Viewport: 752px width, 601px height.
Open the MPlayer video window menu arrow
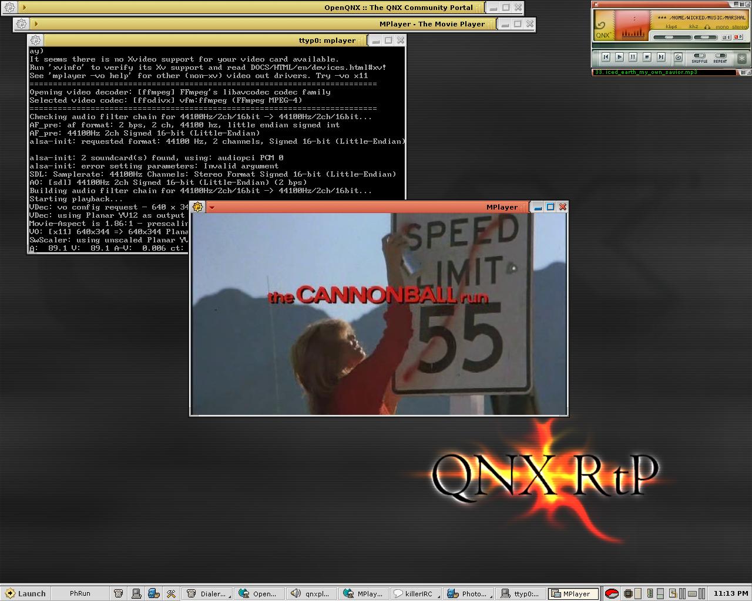click(x=211, y=207)
